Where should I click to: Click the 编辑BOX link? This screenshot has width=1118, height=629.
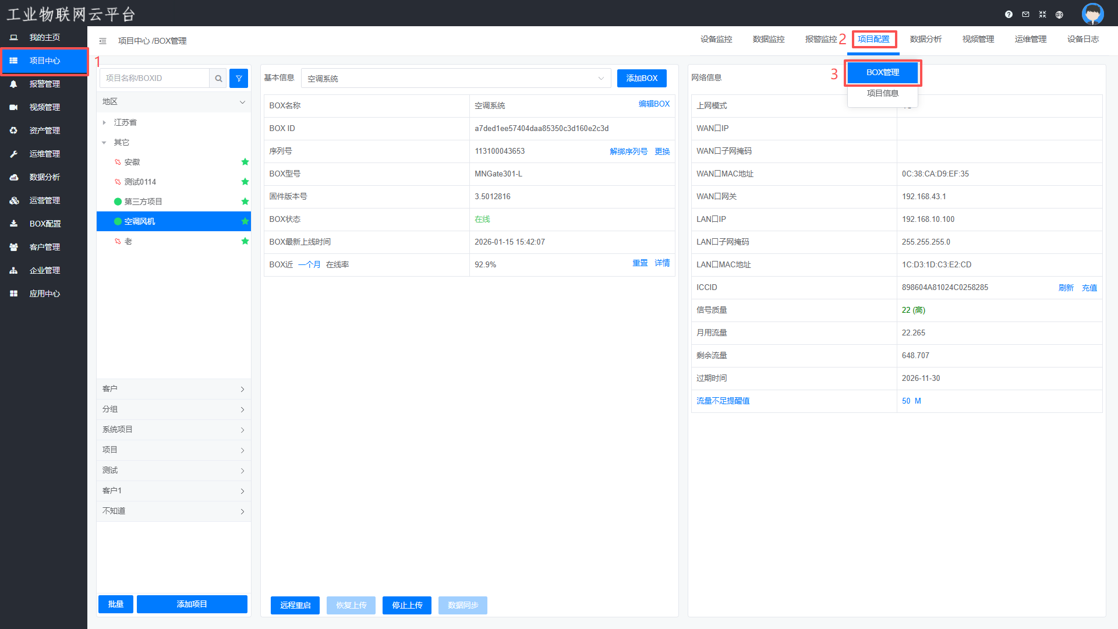tap(653, 104)
